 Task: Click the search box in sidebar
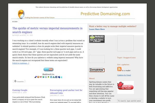[130, 101]
